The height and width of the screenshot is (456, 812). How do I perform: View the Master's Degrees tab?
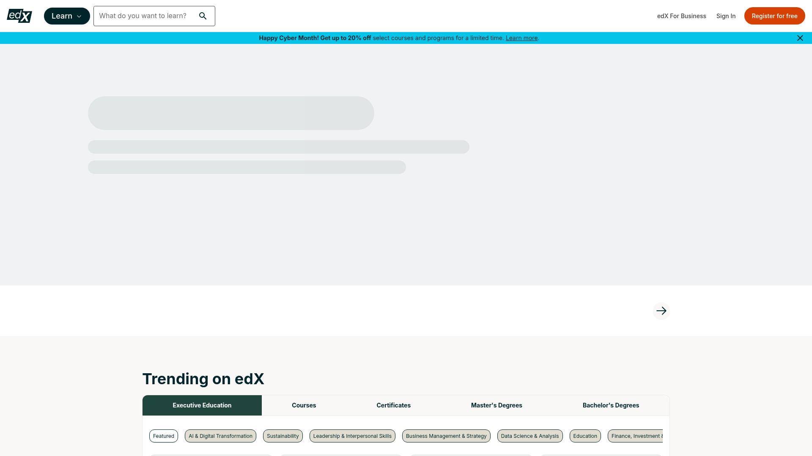(x=497, y=405)
